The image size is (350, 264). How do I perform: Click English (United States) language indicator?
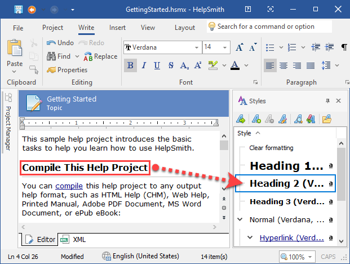[x=141, y=256]
